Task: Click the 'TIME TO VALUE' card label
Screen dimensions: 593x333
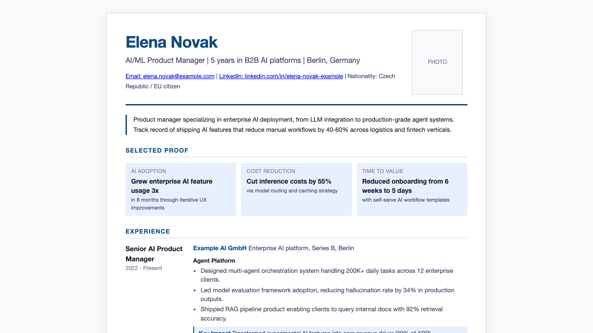Action: [383, 171]
